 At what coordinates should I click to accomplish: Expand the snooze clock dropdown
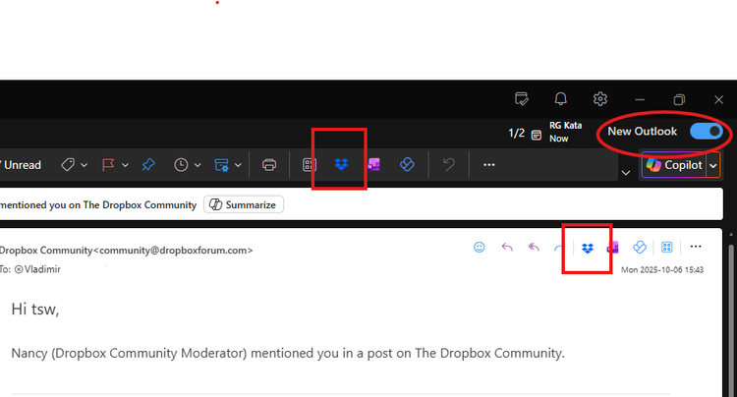point(198,165)
